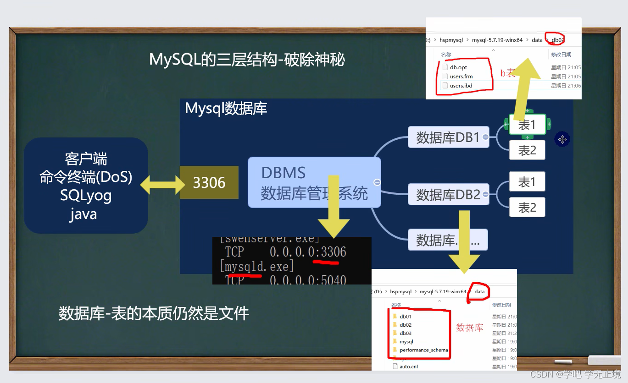Click 0.0.0.0:5040 in the terminal output
628x383 pixels.
tap(308, 279)
